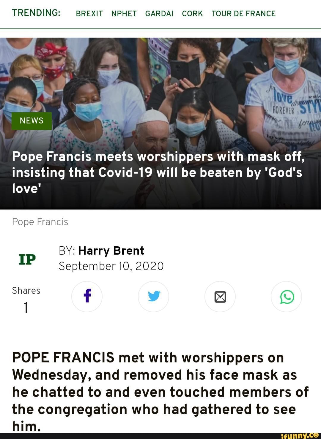Go to the CORK trending topic

pyautogui.click(x=192, y=14)
